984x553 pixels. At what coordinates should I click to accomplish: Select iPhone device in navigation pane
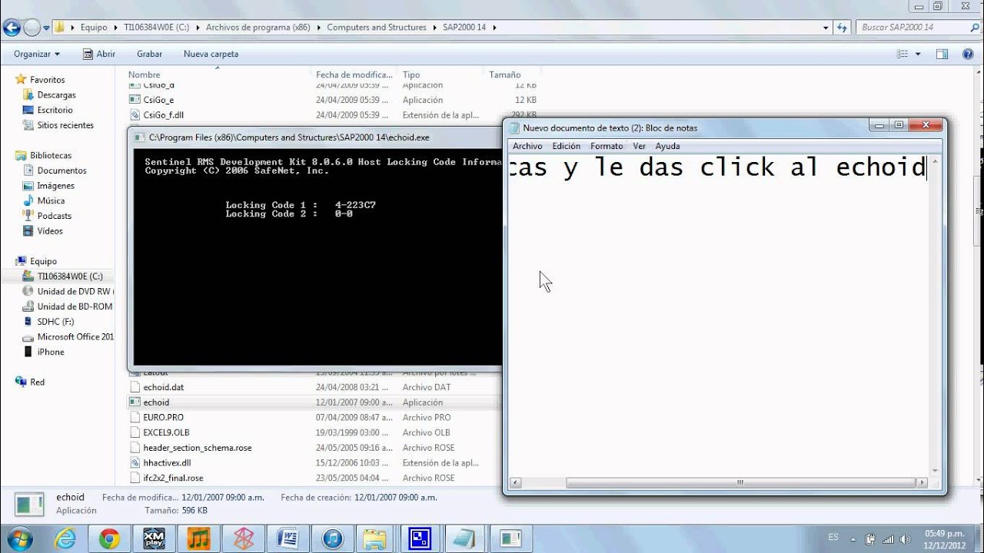51,352
